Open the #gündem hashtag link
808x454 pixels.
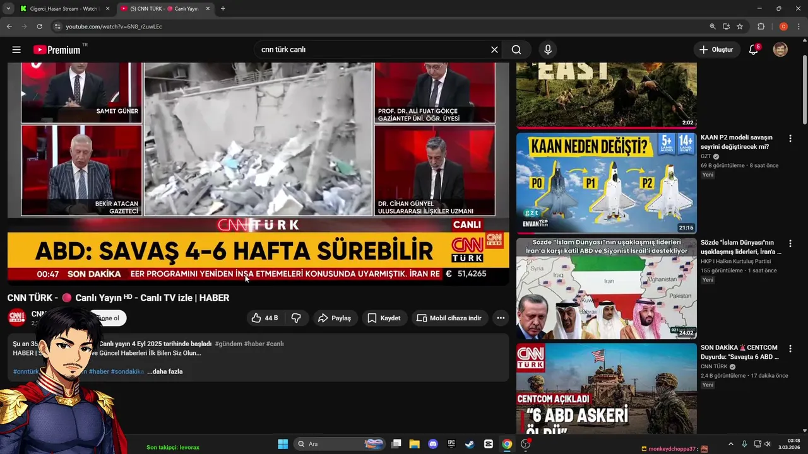click(229, 344)
